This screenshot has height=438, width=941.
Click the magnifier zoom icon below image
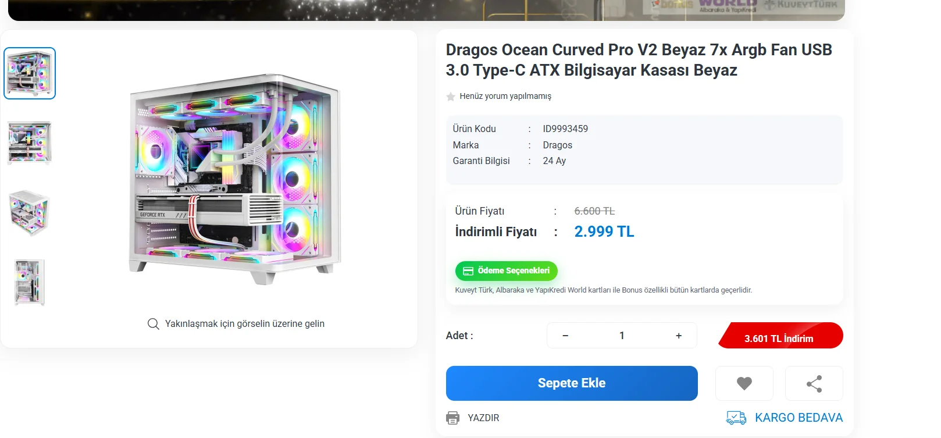(154, 324)
